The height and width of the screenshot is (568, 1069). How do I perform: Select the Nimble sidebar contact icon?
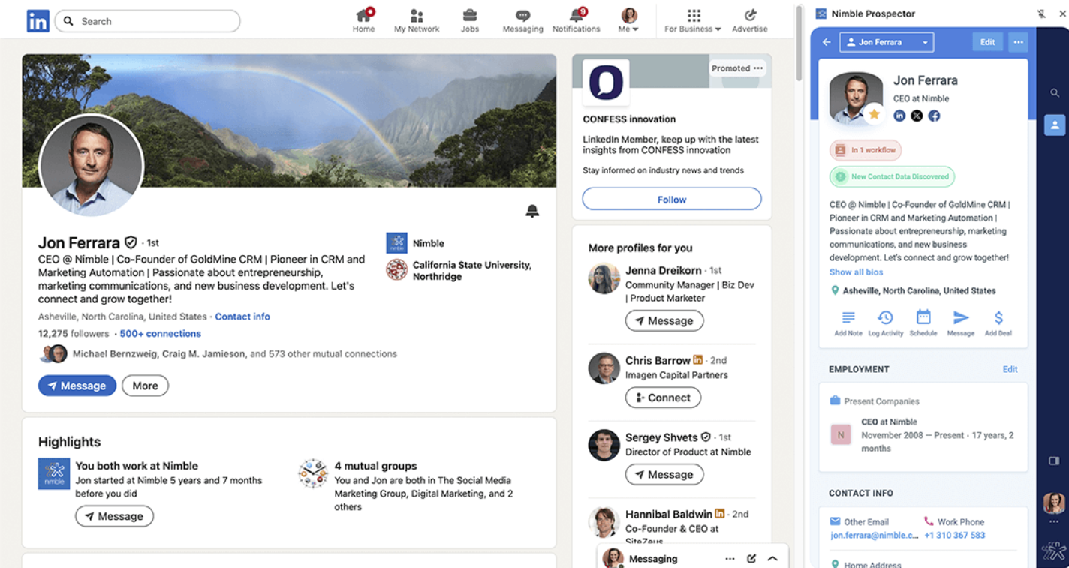(1055, 125)
